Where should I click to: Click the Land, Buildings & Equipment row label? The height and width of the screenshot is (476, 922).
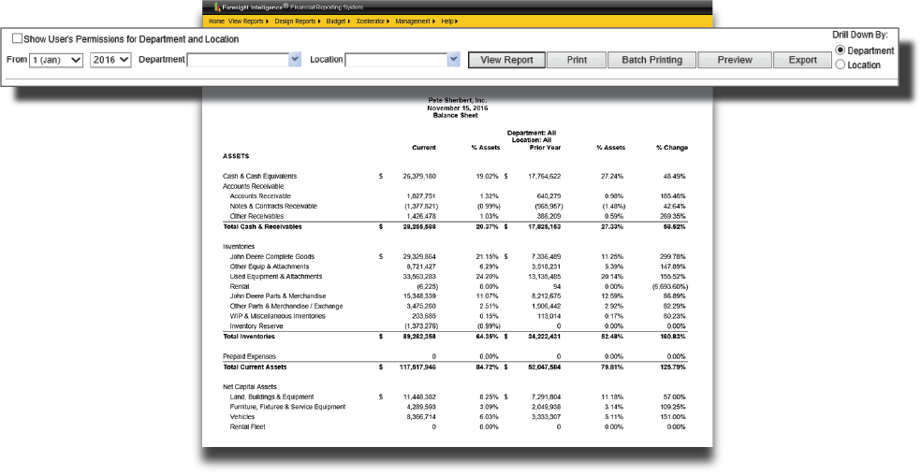[x=271, y=397]
